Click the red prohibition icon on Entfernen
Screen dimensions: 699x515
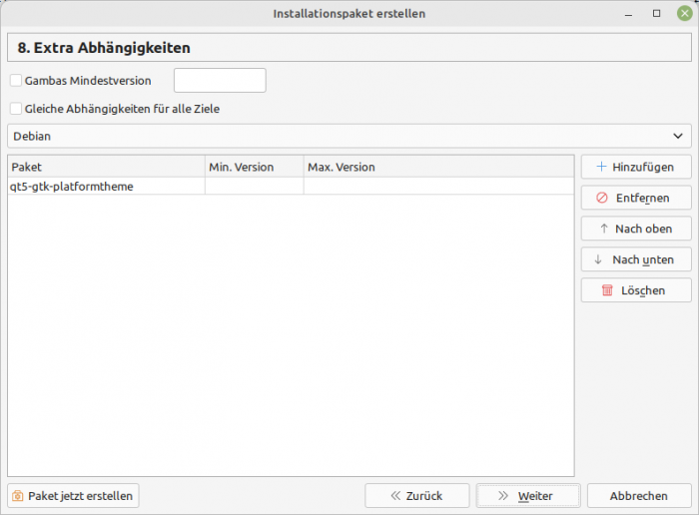pos(602,198)
